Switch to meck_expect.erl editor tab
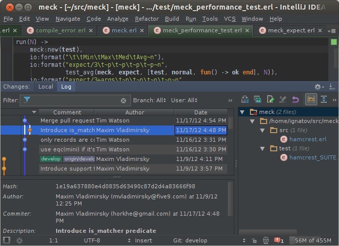The height and width of the screenshot is (246, 339). 291,30
